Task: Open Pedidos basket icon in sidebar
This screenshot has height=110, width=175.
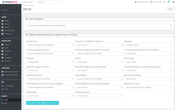Action: pyautogui.click(x=2, y=21)
